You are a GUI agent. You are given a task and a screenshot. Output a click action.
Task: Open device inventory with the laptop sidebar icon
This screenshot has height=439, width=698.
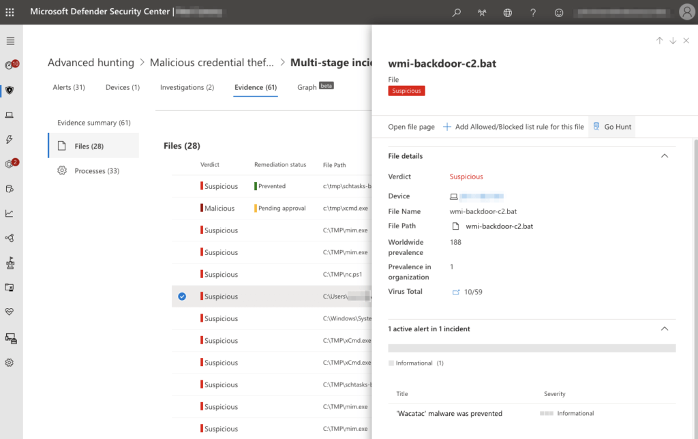click(x=9, y=115)
